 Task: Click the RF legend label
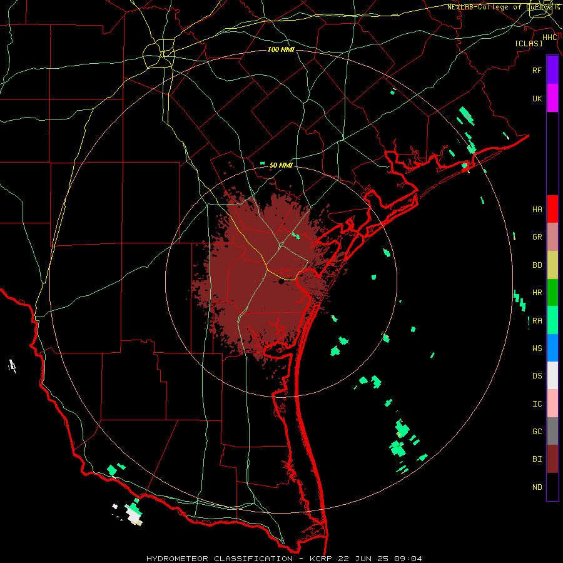(537, 70)
